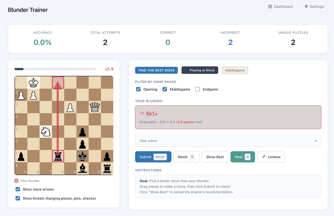
Task: Click the evaluation bar above the board
Action: click(x=56, y=69)
